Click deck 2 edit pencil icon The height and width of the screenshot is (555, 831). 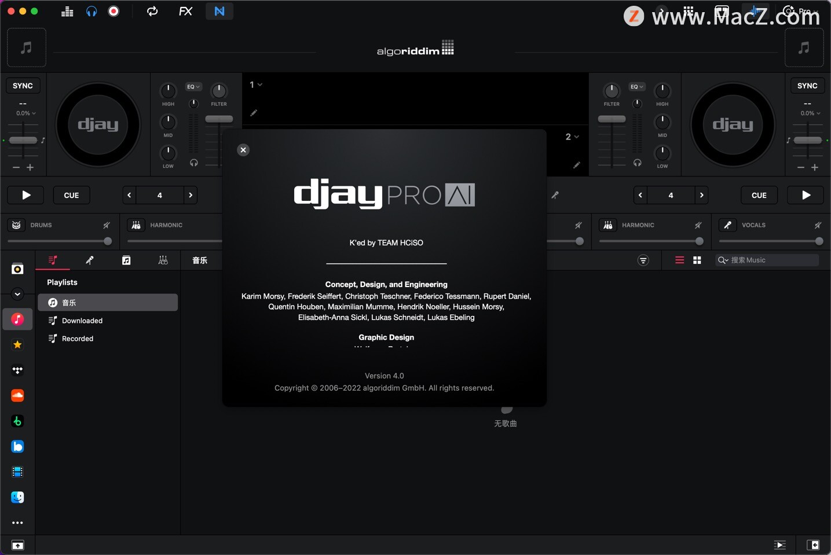(x=577, y=165)
